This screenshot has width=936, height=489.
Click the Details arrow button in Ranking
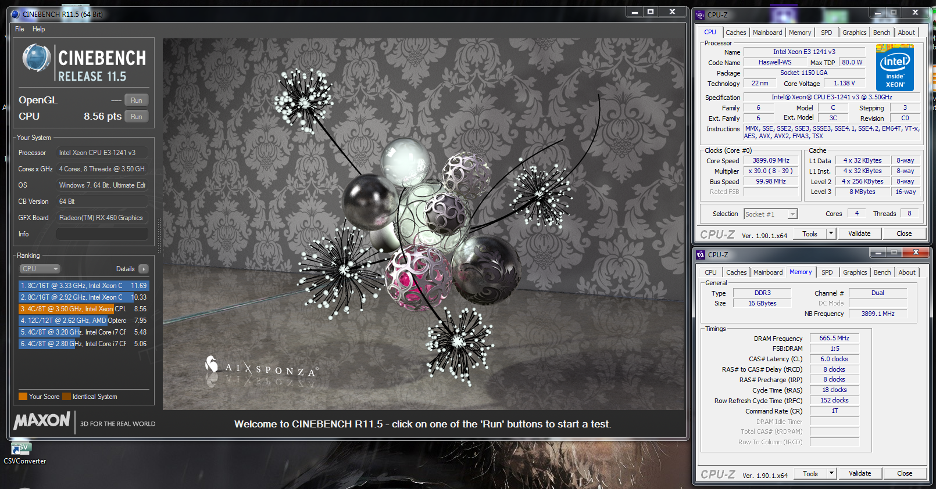(x=144, y=269)
